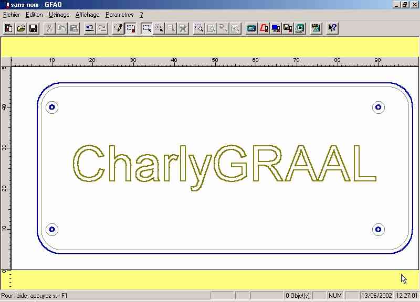Open the ? help menu
Image resolution: width=420 pixels, height=302 pixels.
point(141,15)
